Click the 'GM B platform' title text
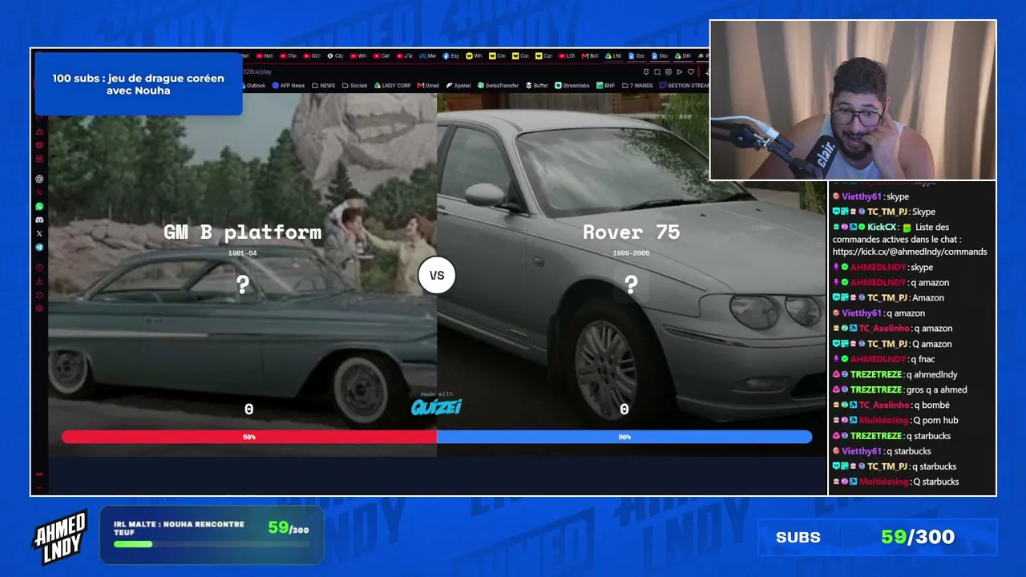The image size is (1026, 577). (x=243, y=232)
